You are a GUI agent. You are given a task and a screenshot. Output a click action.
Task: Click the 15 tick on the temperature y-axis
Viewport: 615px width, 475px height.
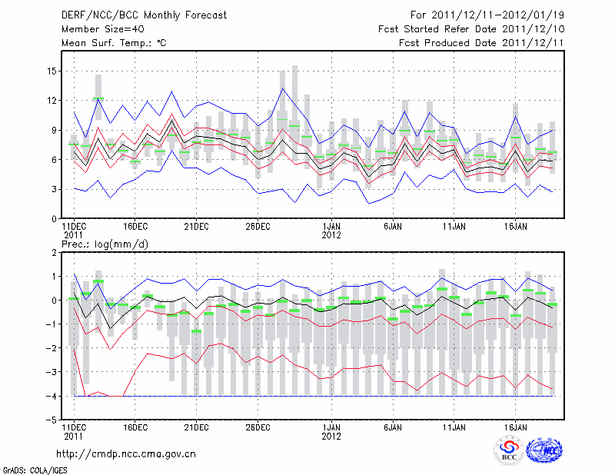(51, 71)
